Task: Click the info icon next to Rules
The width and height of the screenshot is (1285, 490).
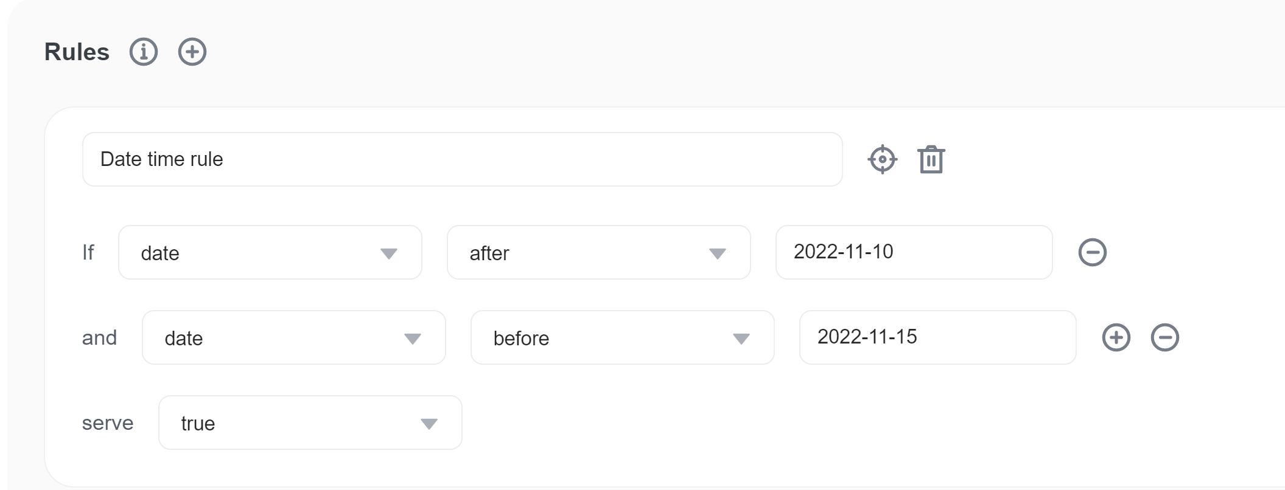Action: (144, 52)
